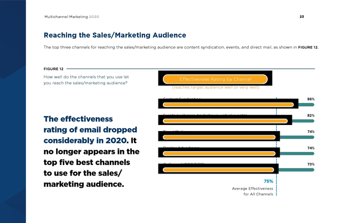Click the orange bar for the 82% channel
Image resolution: width=351 pixels, height=223 pixels.
pyautogui.click(x=225, y=121)
